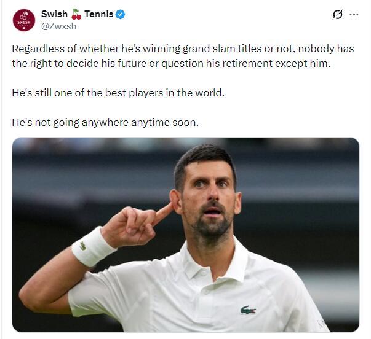Screen dimensions: 371x339
Task: Click the "question his retirement except him" line
Action: [x=246, y=63]
